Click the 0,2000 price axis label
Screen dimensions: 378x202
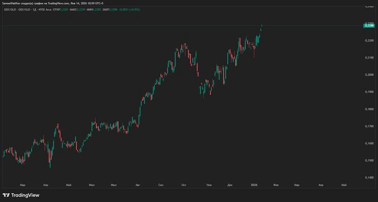(369, 75)
